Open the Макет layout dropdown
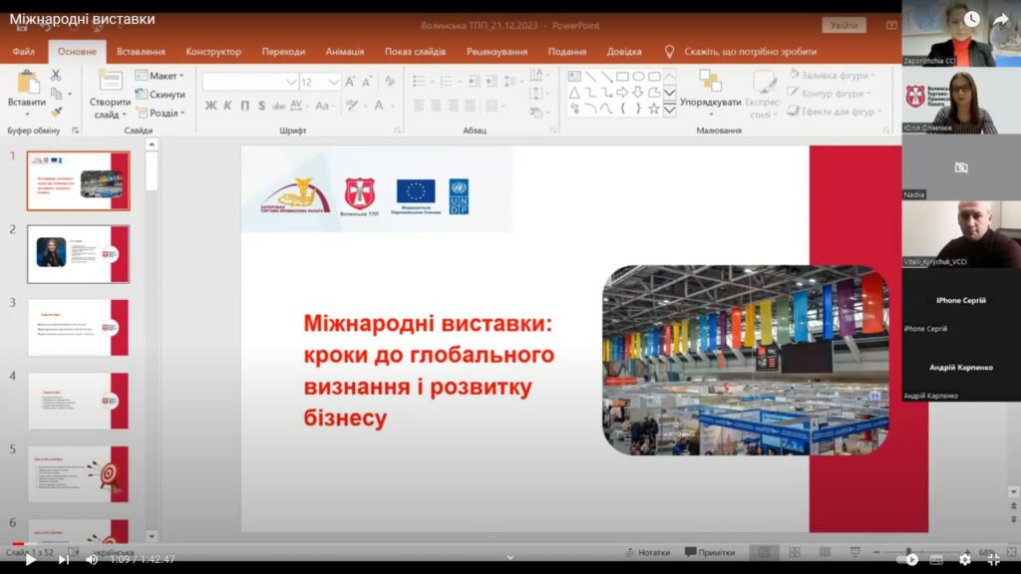The width and height of the screenshot is (1021, 574). coord(161,76)
